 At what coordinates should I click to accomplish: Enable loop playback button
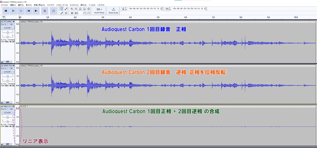[x=53, y=11]
